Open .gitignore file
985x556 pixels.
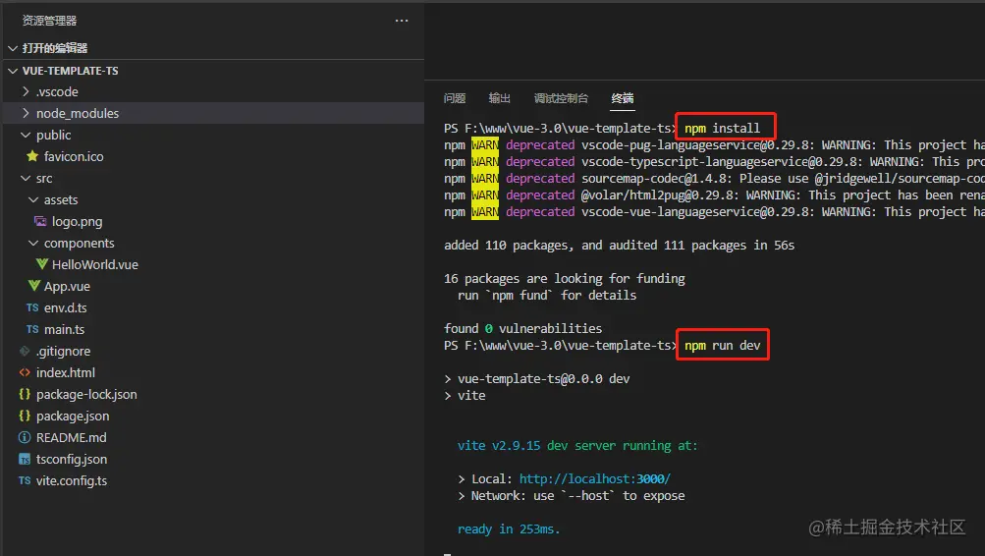click(63, 352)
